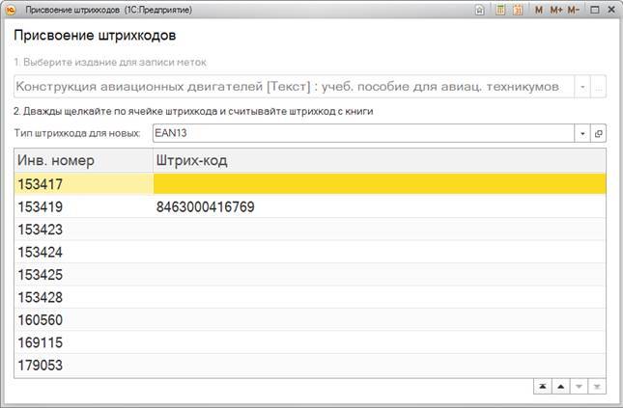623x408 pixels.
Task: Click the Штрих-код column header
Action: 380,160
